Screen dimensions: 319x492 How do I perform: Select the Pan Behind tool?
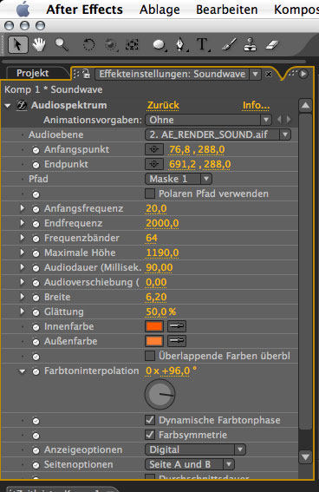pyautogui.click(x=132, y=44)
